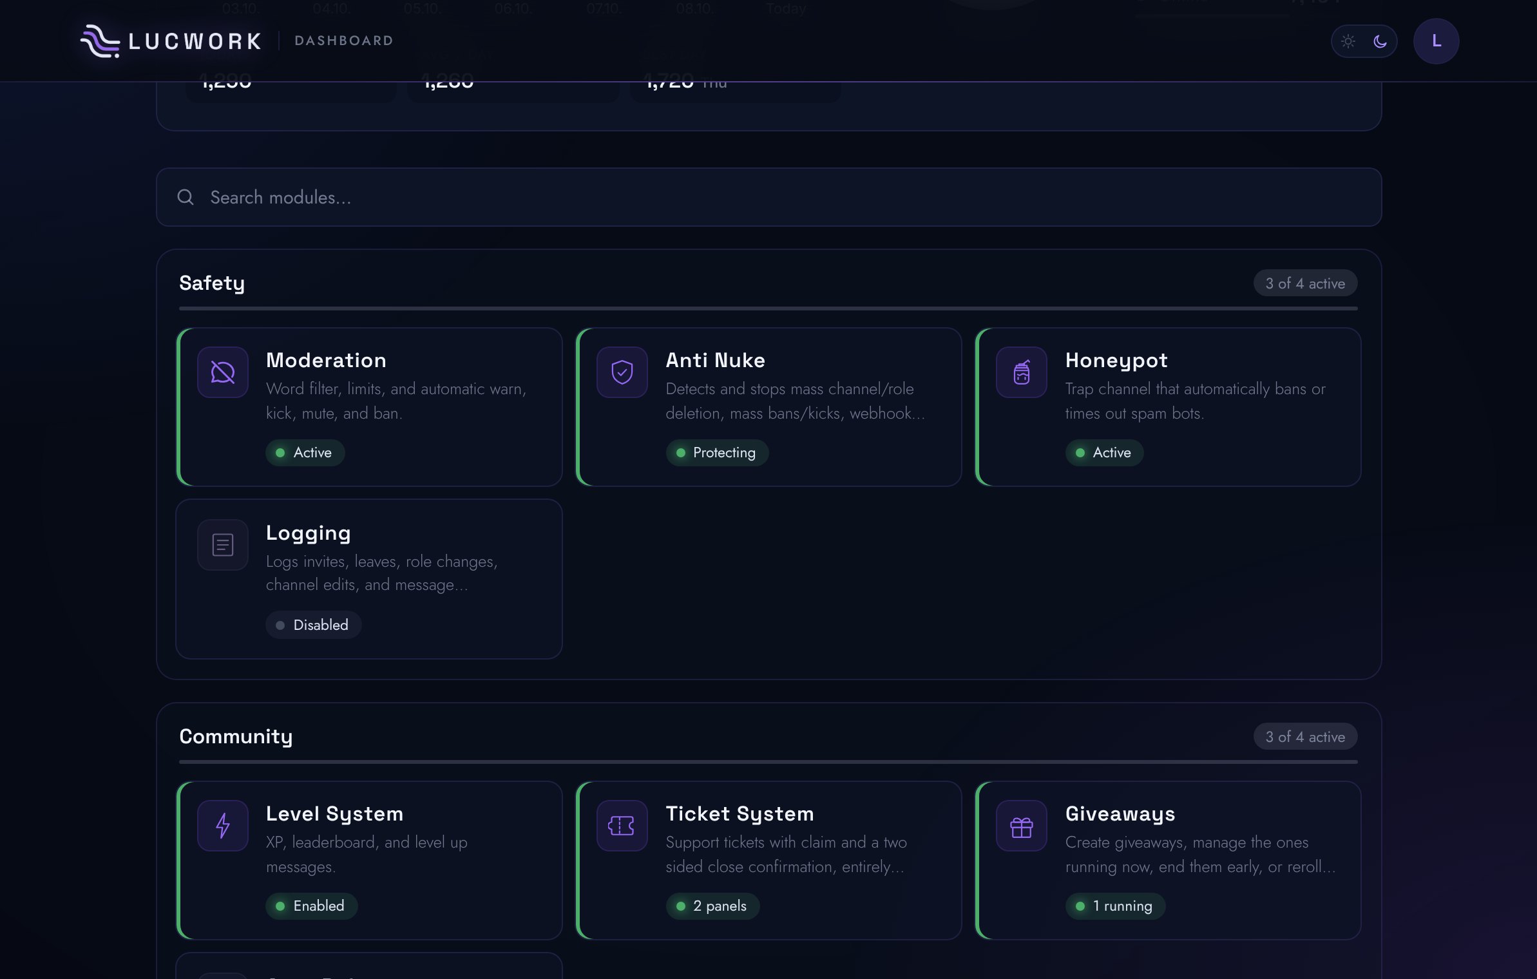Switch to light theme sun icon

(1348, 41)
